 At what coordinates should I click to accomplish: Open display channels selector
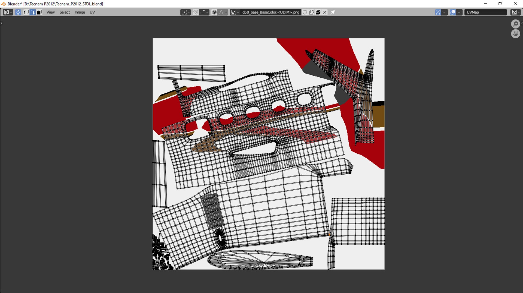point(515,12)
